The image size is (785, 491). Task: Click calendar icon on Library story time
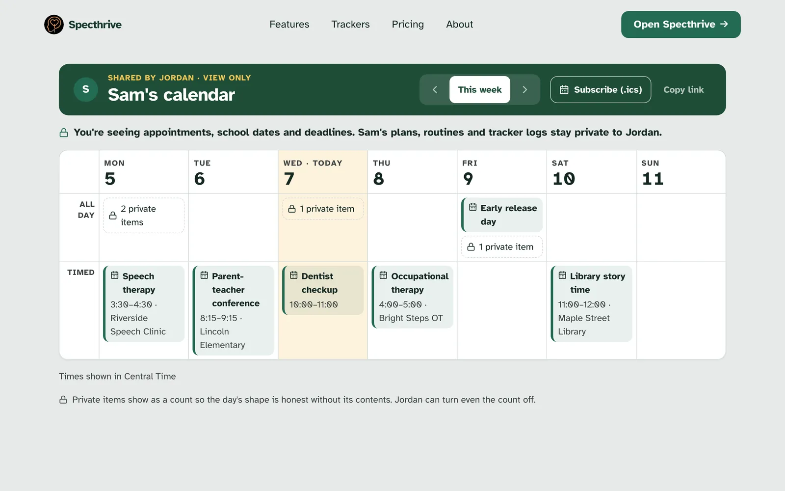(x=562, y=275)
